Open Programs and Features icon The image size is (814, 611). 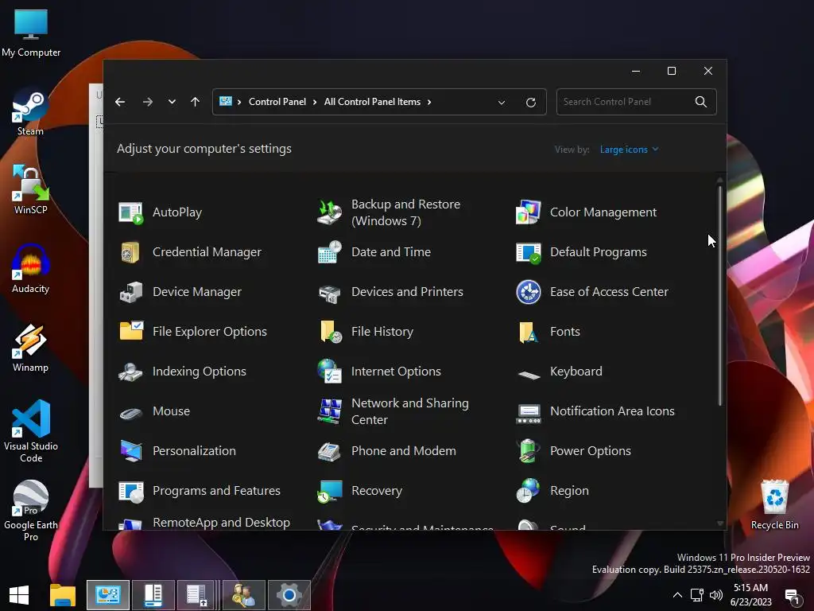click(131, 492)
